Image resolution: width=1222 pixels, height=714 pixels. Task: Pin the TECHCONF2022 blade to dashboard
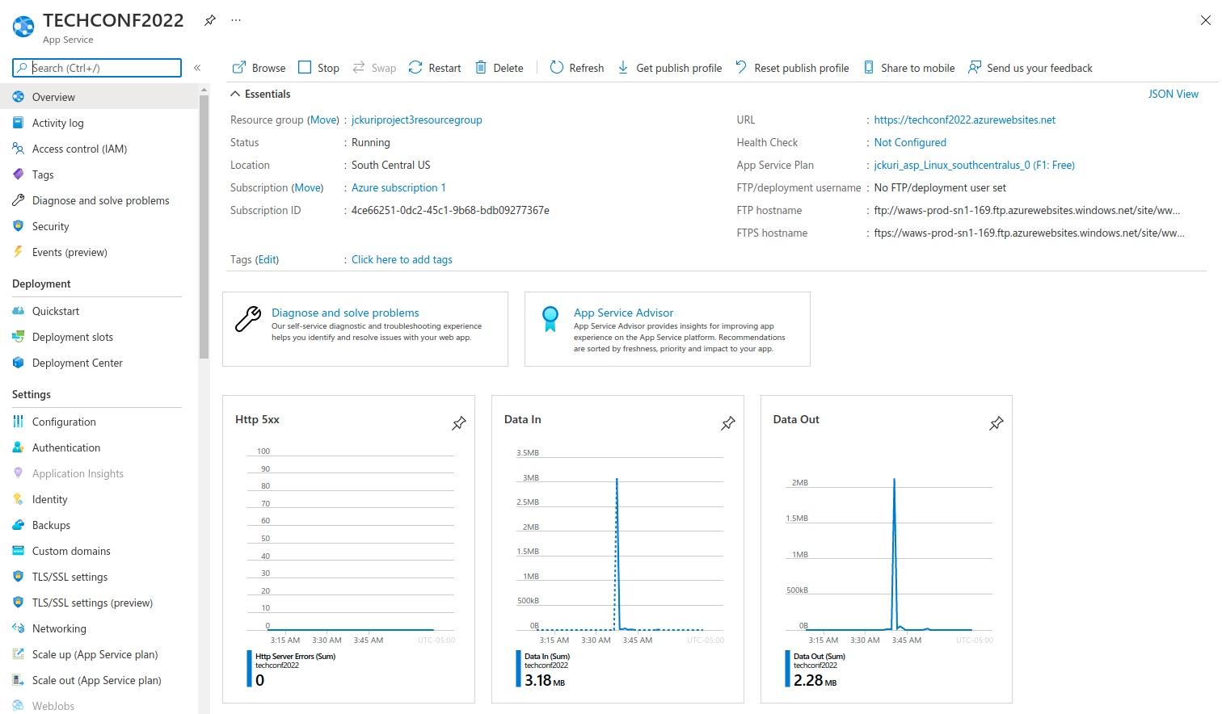click(210, 20)
